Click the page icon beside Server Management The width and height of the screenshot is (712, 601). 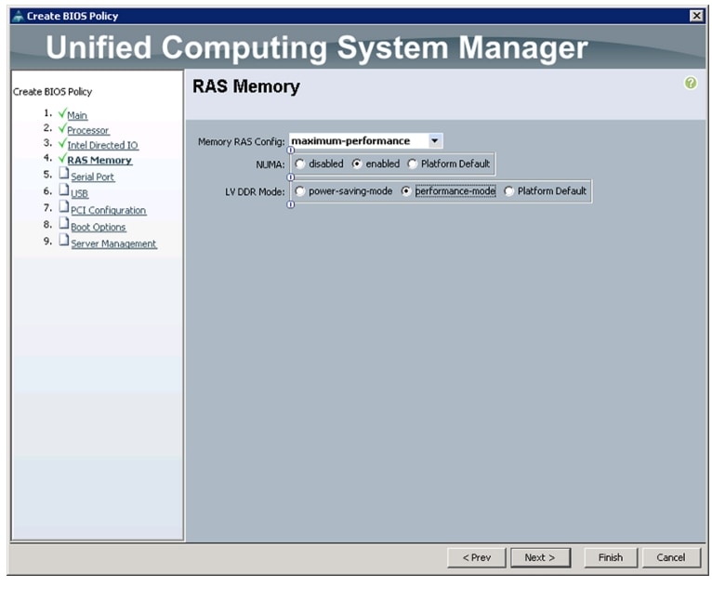[64, 241]
